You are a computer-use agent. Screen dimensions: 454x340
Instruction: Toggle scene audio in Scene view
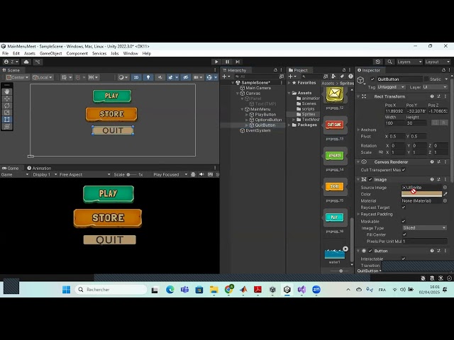pos(160,77)
